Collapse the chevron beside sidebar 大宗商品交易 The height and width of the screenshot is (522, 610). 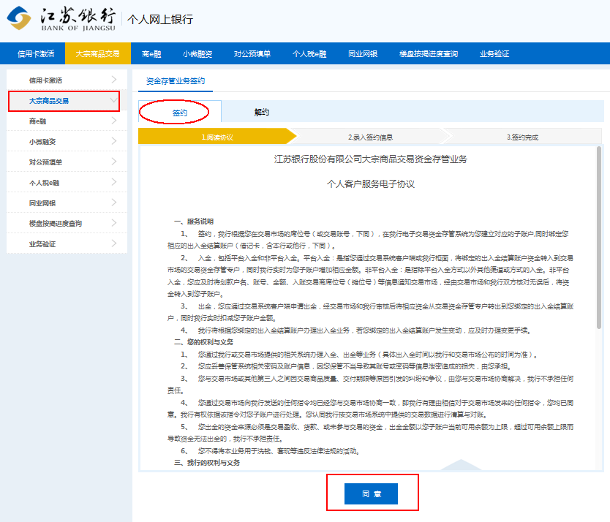114,100
